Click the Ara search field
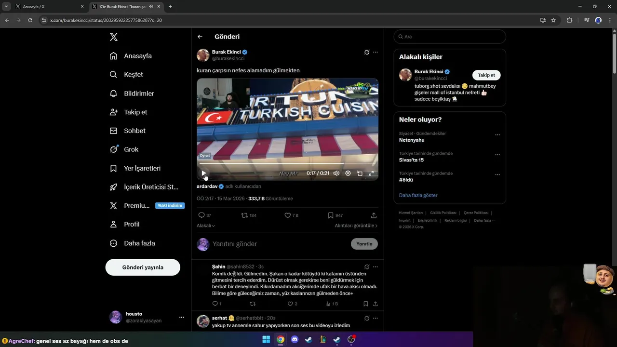 450,37
